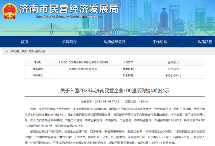Click 发布机构 label cell
This screenshot has width=215, height=146.
pos(38,69)
